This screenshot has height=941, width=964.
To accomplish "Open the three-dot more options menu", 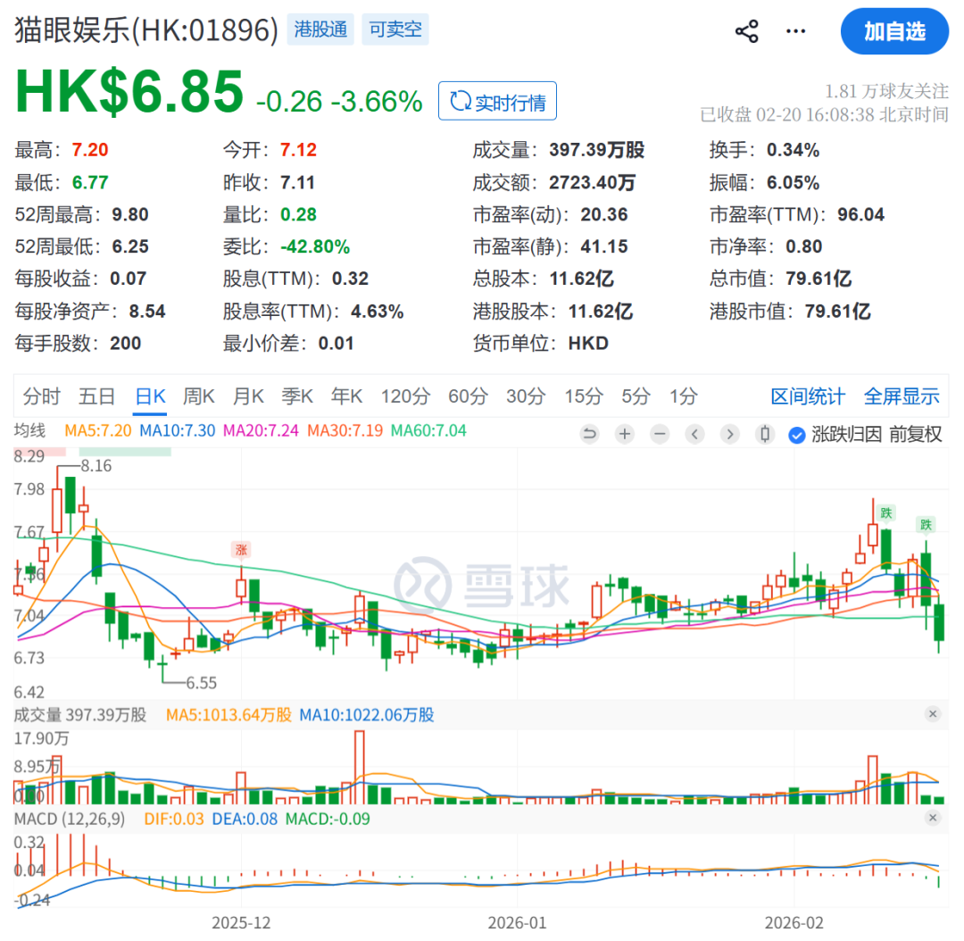I will 795,32.
